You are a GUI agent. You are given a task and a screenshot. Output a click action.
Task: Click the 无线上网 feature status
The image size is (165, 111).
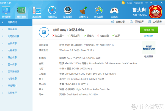point(73,36)
